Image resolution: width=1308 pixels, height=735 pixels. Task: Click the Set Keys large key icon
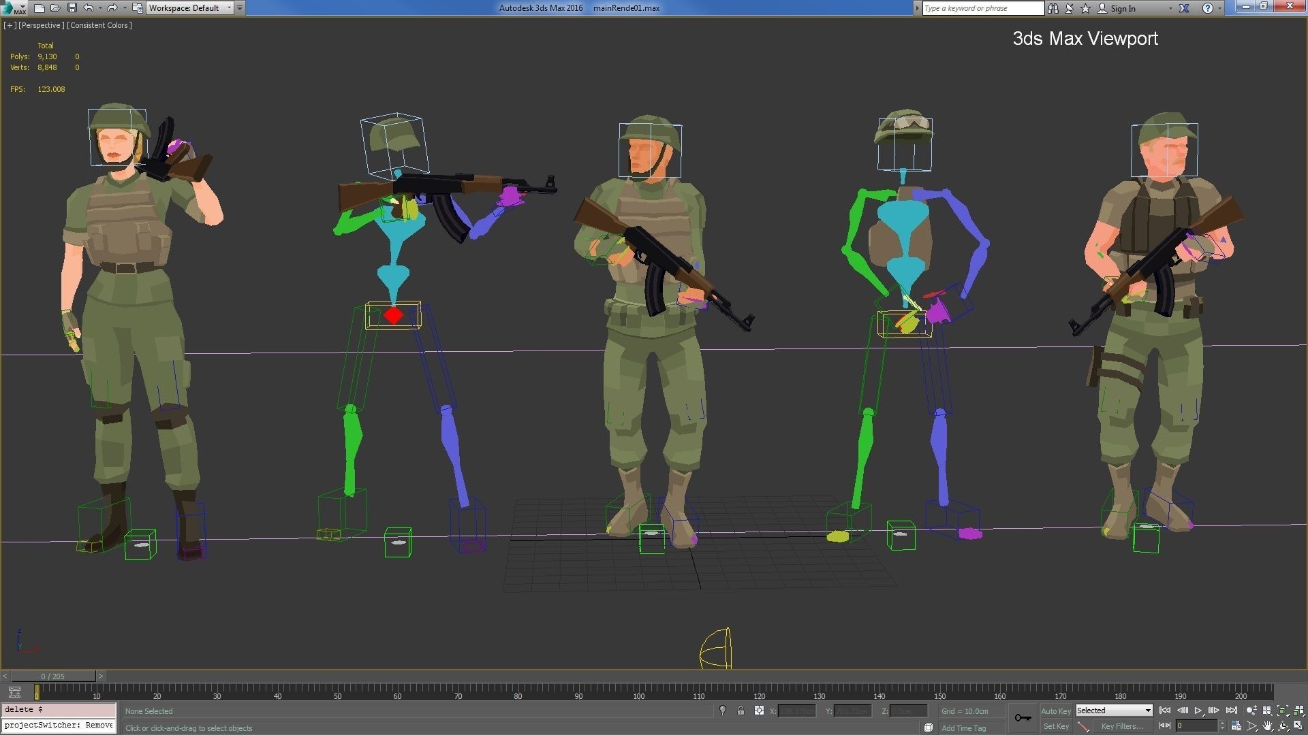(x=1023, y=718)
